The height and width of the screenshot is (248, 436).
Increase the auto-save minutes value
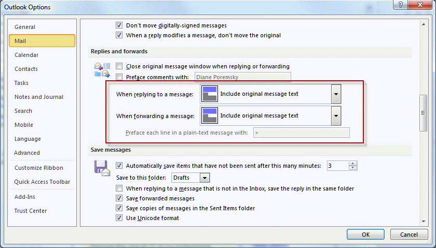click(x=353, y=164)
